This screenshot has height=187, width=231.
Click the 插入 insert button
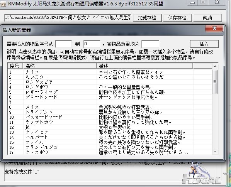click(x=204, y=44)
